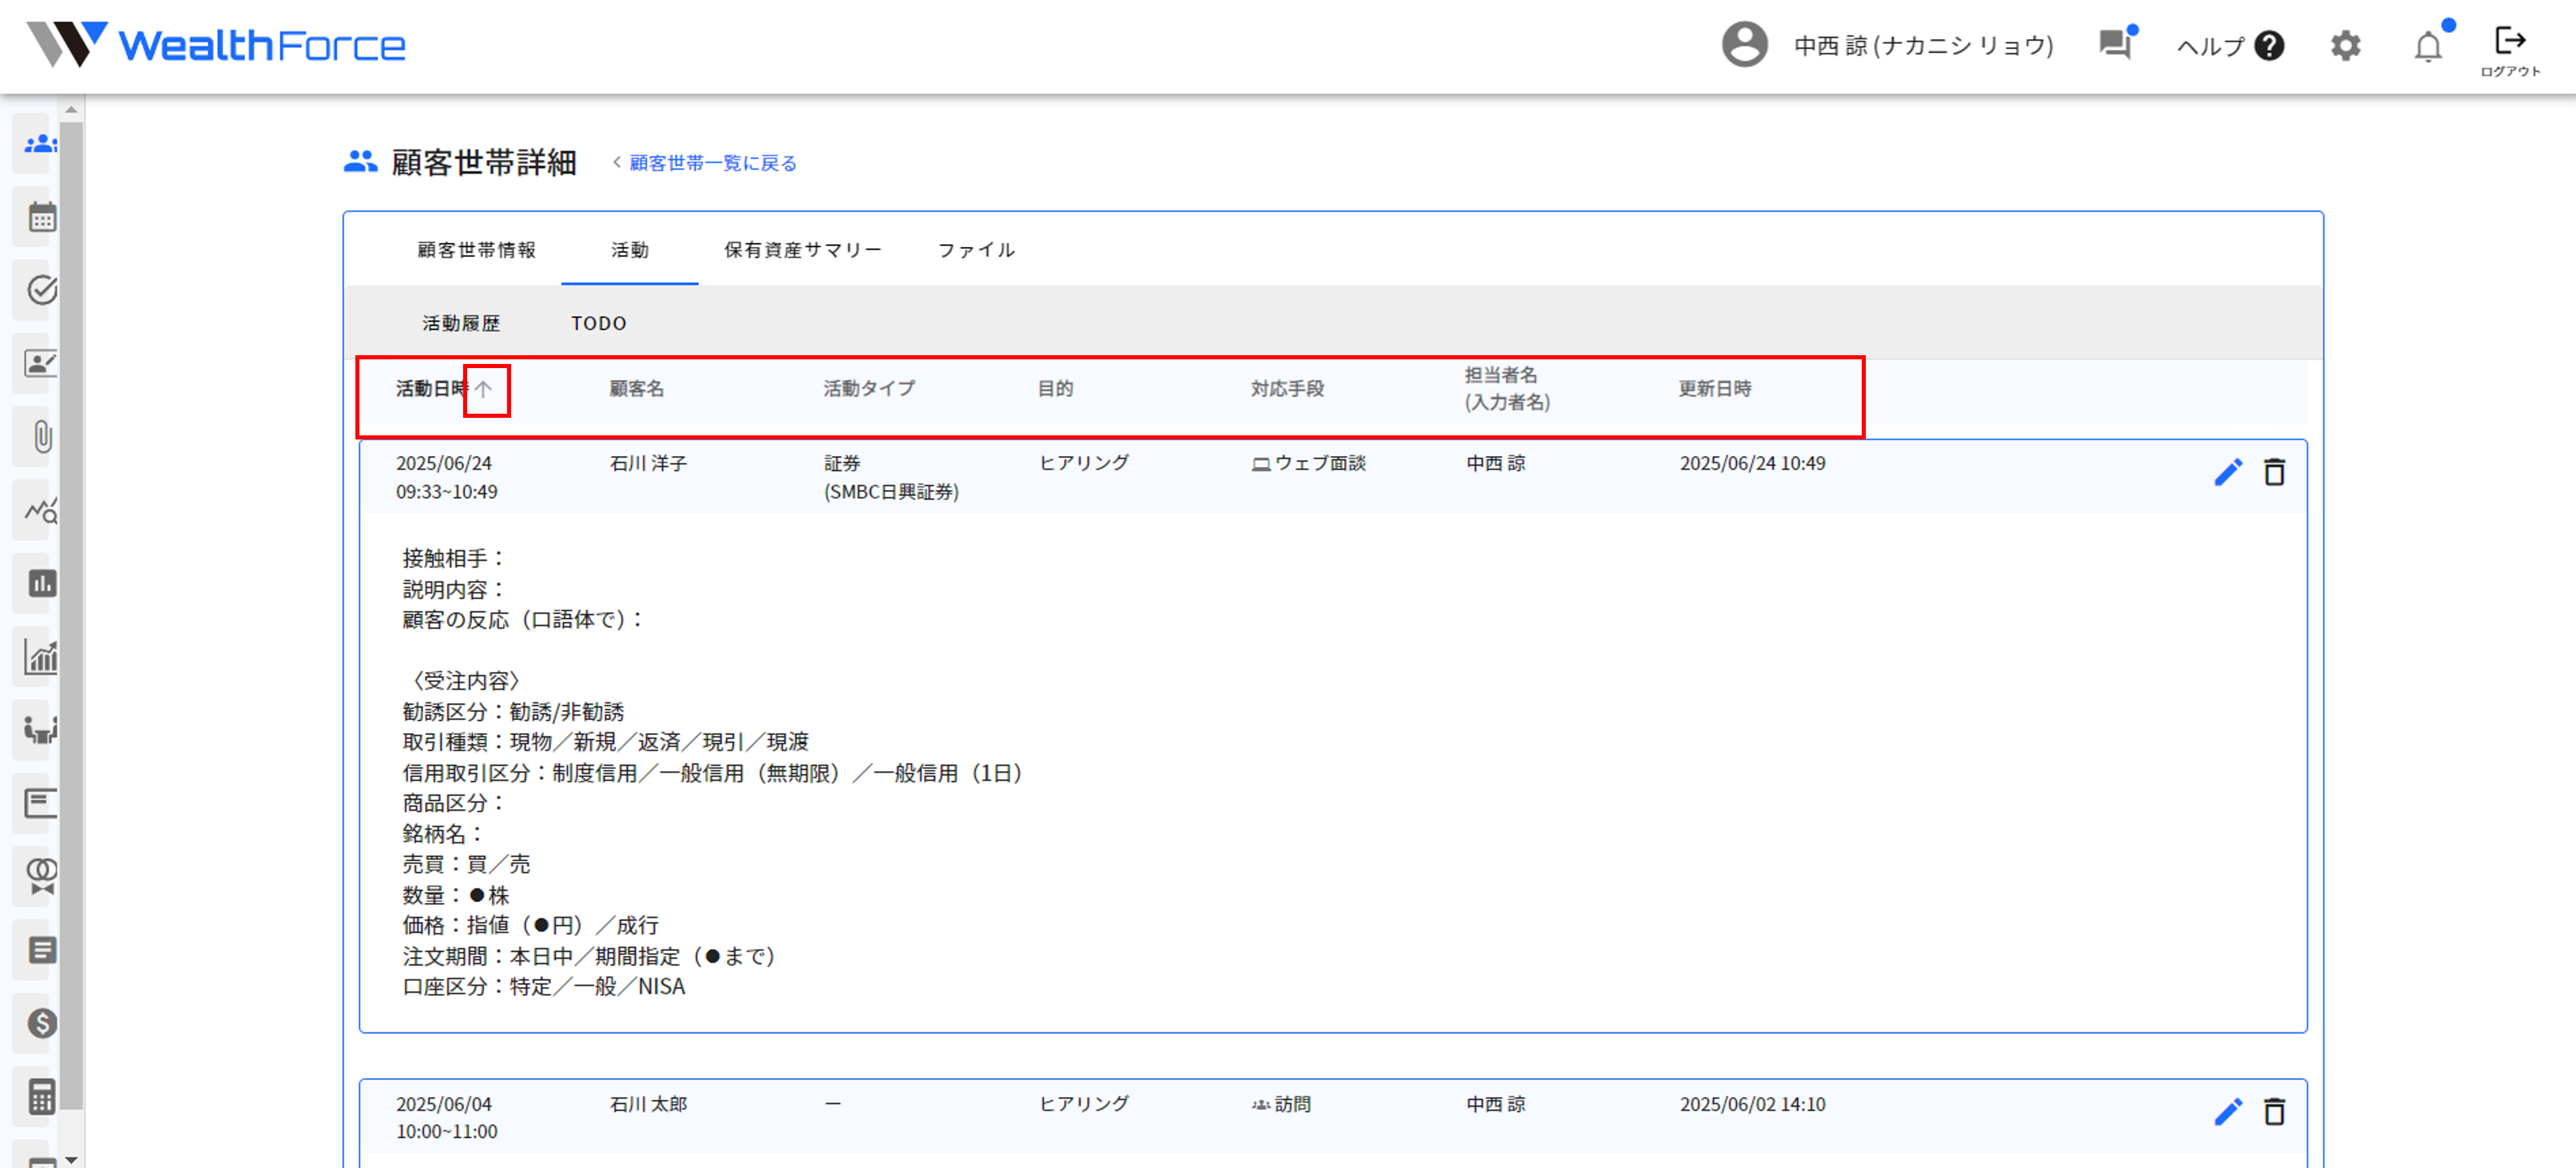Click the 目的 column header
This screenshot has width=2576, height=1168.
click(1055, 389)
